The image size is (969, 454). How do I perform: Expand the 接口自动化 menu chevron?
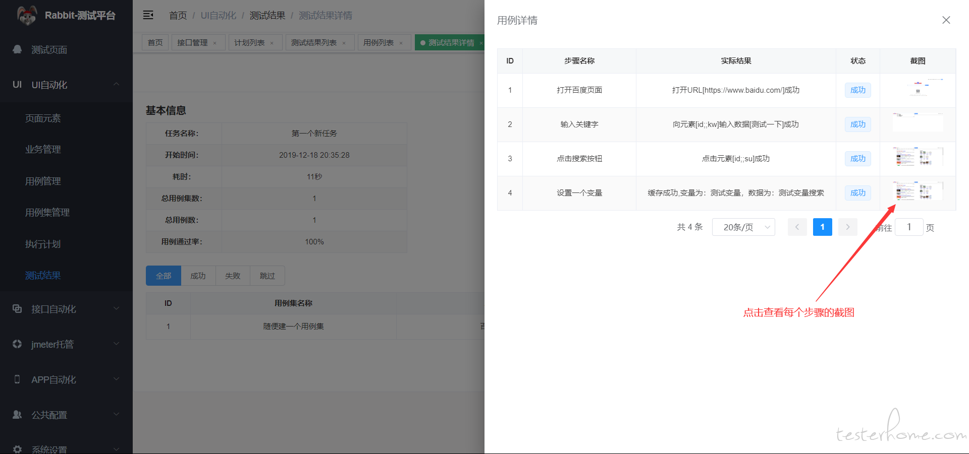tap(117, 308)
